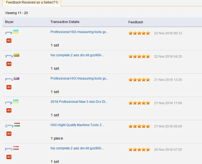Screen dimensions: 202x164
Task: Click the 1 piece quantity text
Action: click(x=57, y=138)
